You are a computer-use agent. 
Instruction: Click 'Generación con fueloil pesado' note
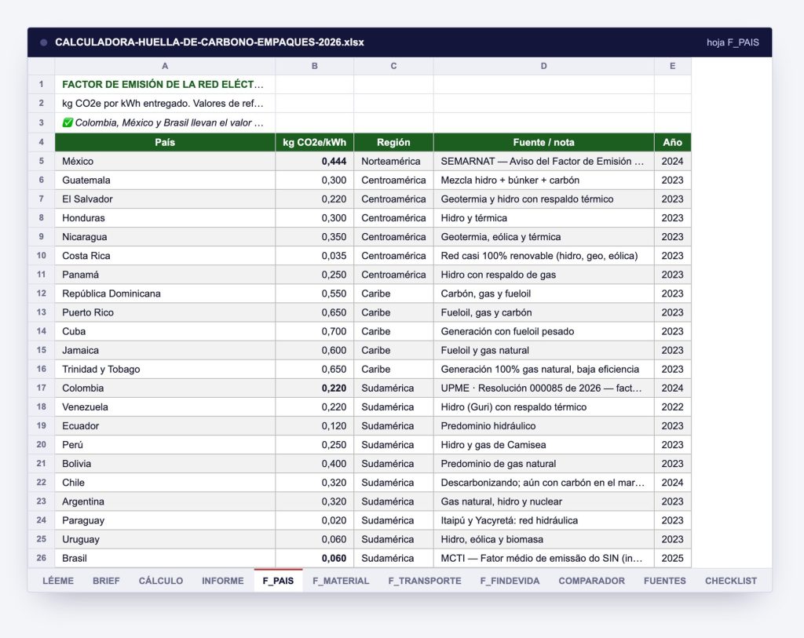[543, 331]
